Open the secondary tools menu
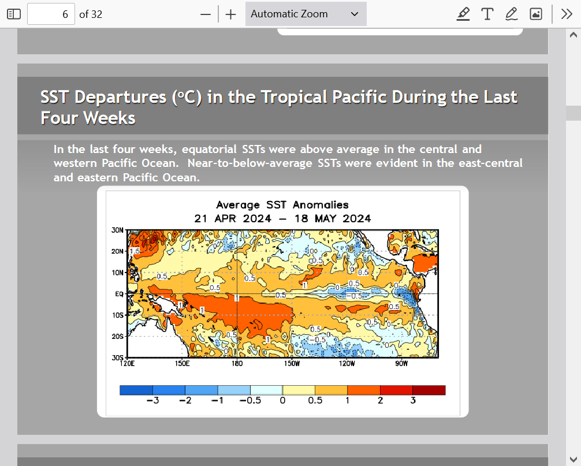 (x=567, y=14)
